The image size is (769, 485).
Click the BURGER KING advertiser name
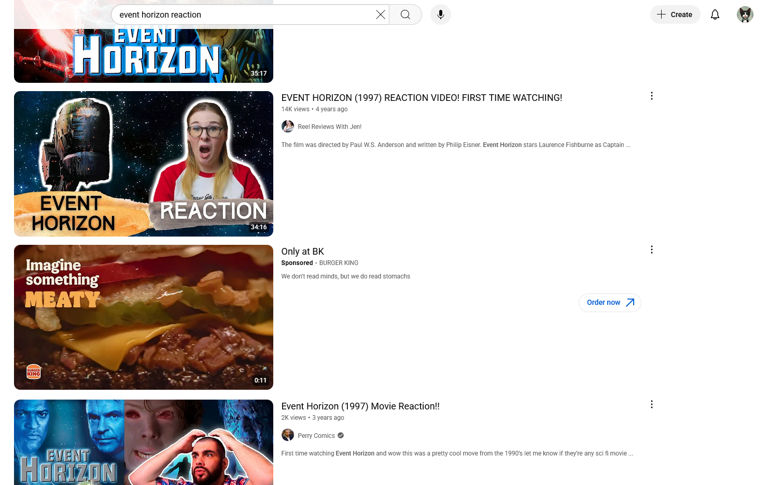pos(339,263)
